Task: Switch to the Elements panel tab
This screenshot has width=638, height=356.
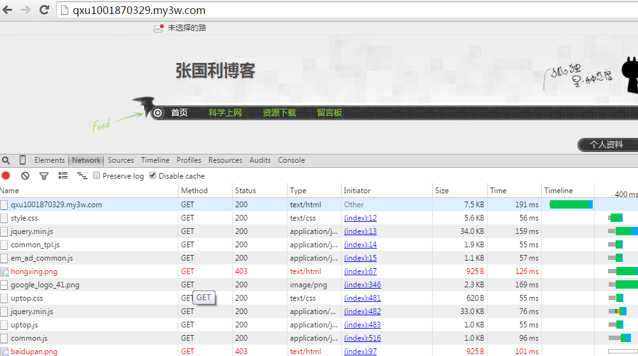Action: [x=50, y=160]
